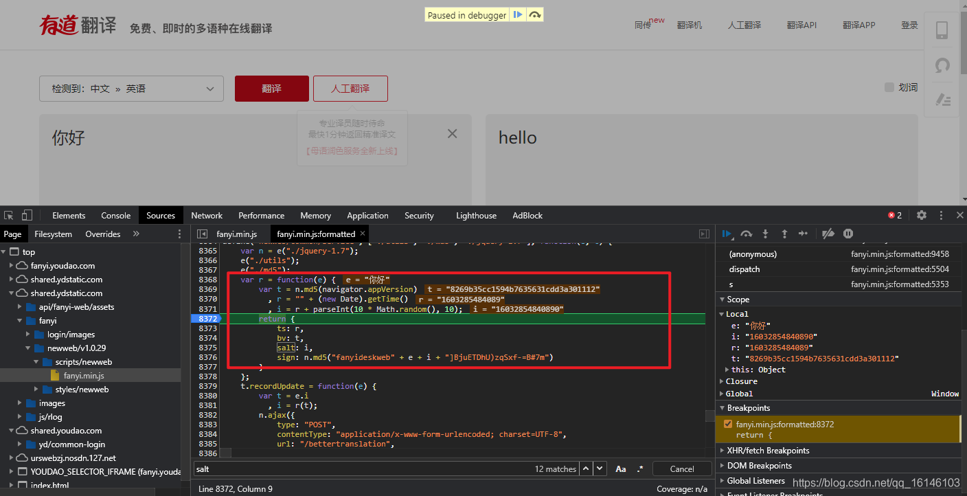Toggle regular expression search option
Image resolution: width=967 pixels, height=496 pixels.
[x=640, y=469]
